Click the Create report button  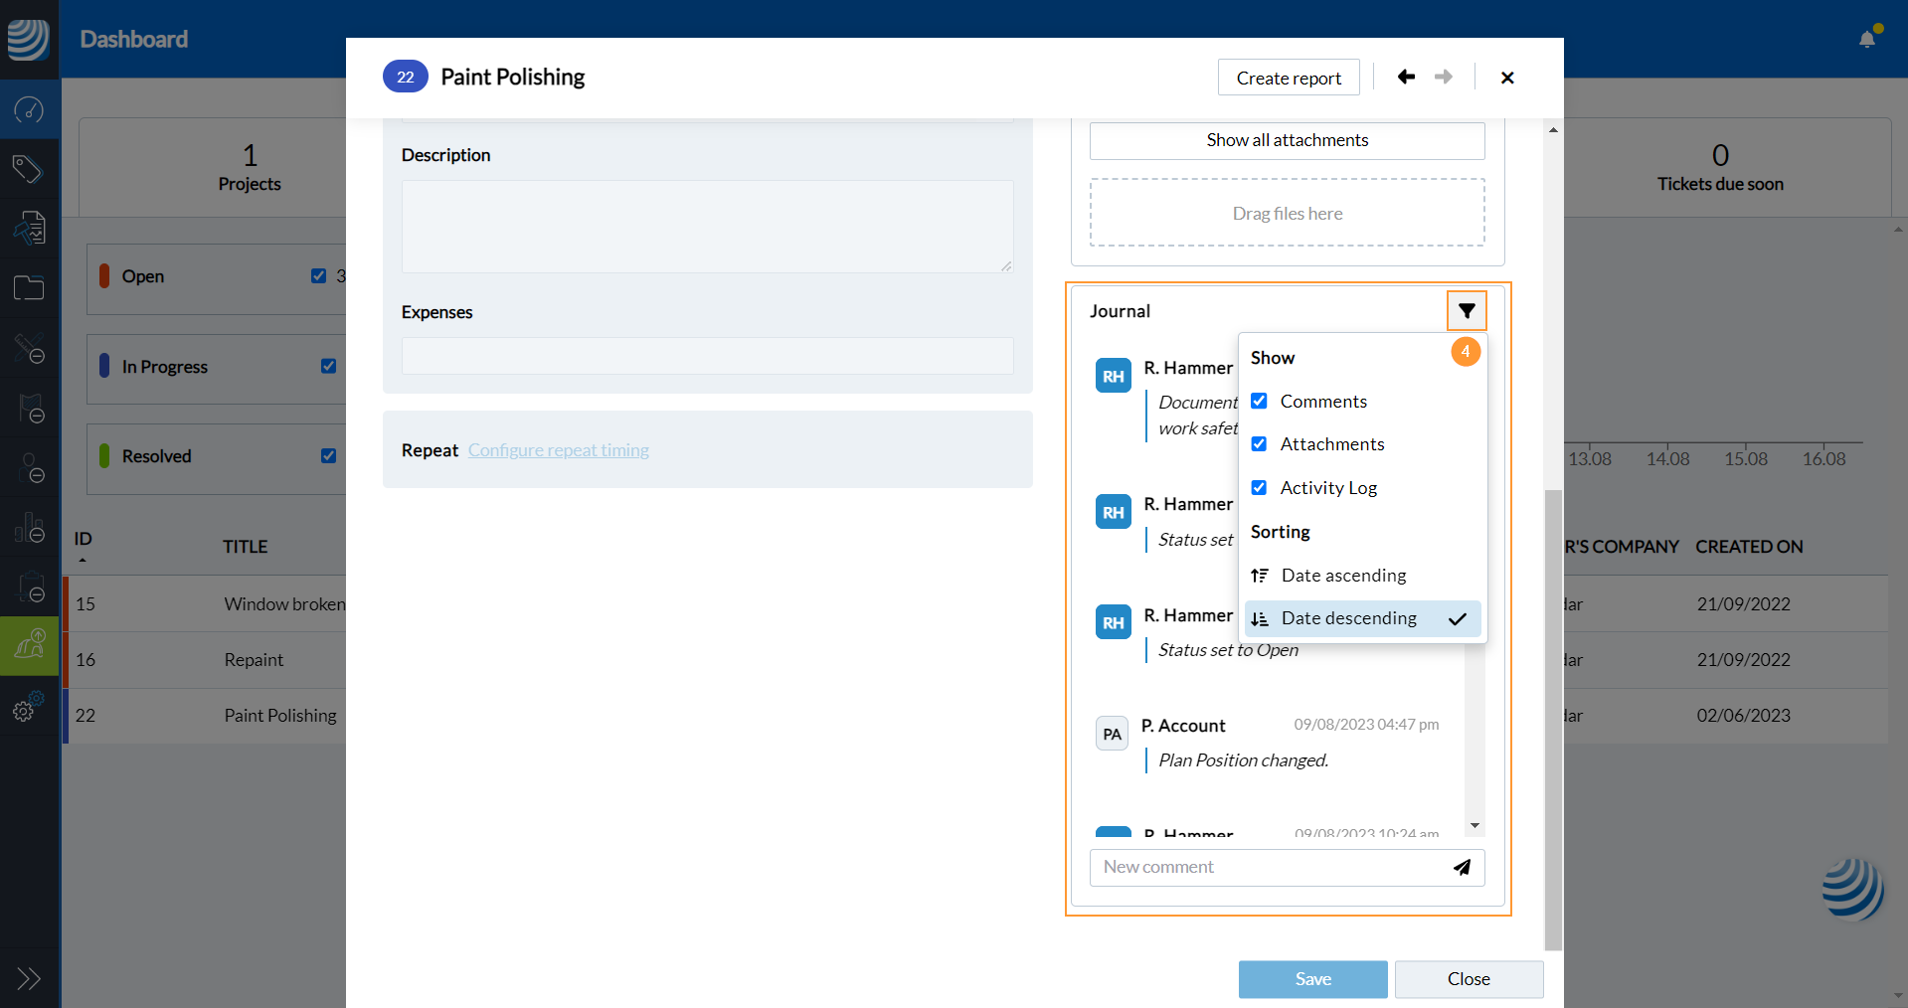click(1289, 78)
